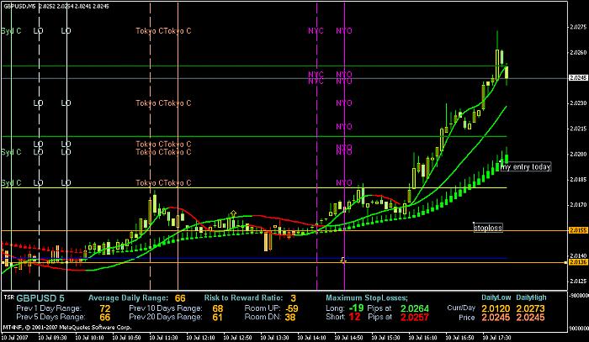
Task: Select the highest candle wick near 2.0273
Action: pos(497,39)
